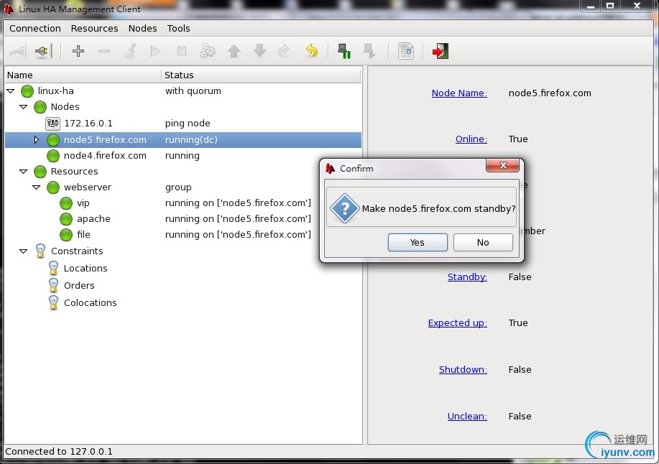This screenshot has width=659, height=464.
Task: Click the green status circle of apache
Action: (x=66, y=219)
